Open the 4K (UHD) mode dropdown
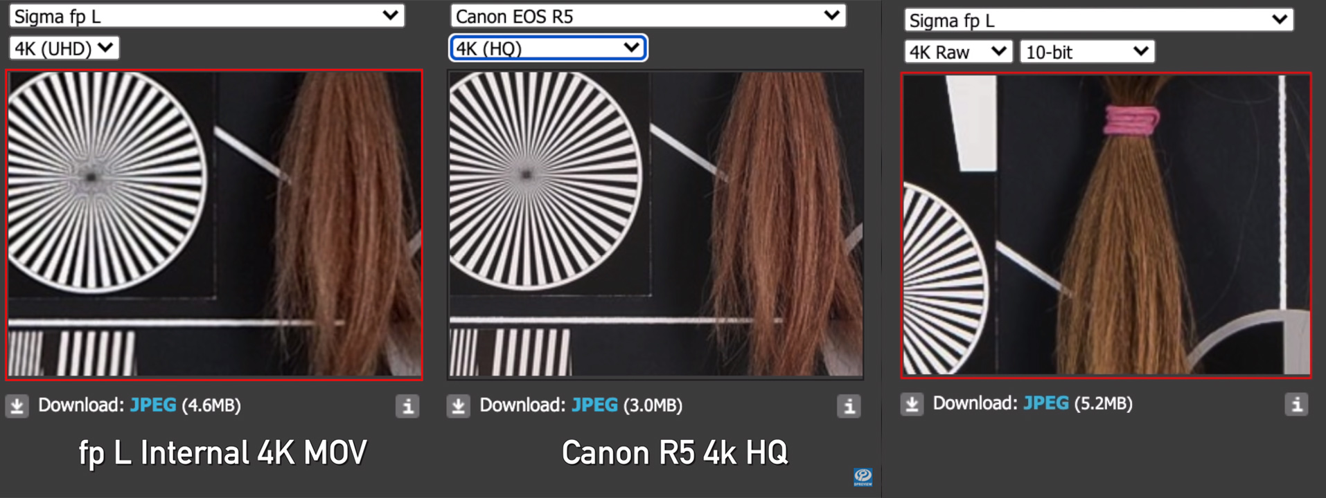 pyautogui.click(x=64, y=48)
